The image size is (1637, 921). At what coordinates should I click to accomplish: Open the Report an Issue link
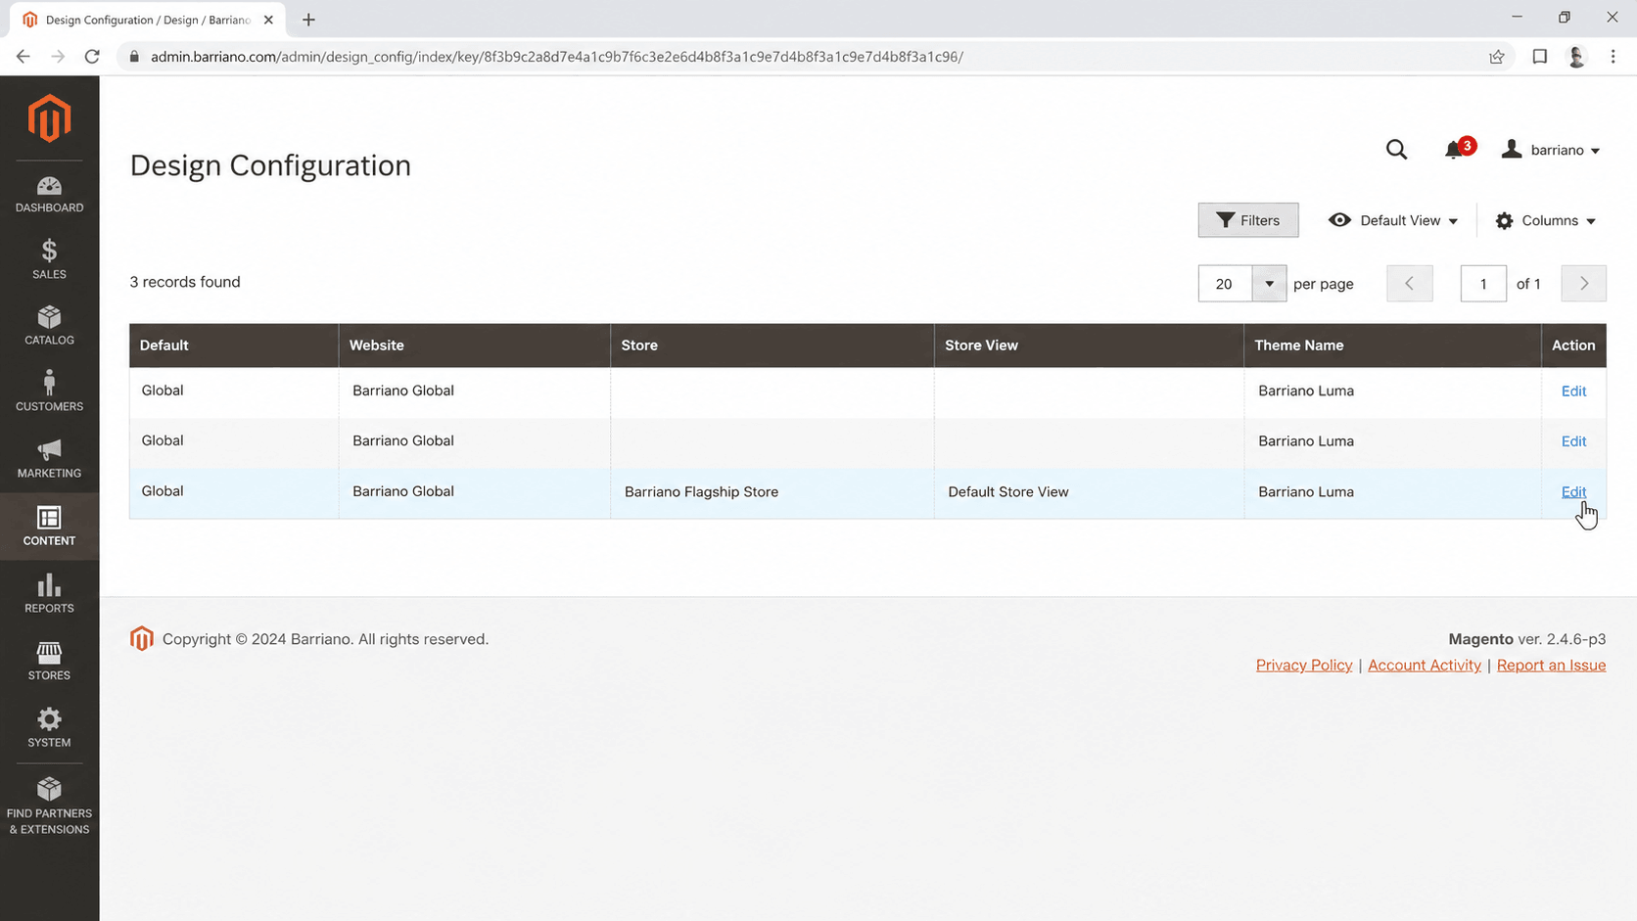[x=1551, y=666]
